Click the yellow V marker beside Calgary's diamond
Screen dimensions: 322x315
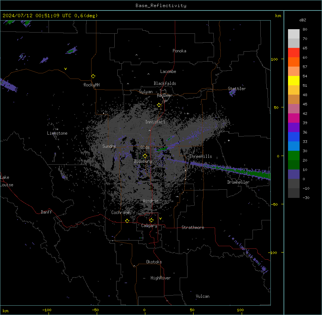160,218
